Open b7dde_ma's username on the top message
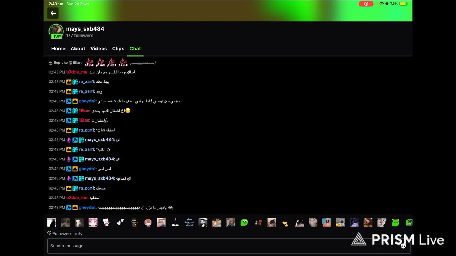This screenshot has width=456, height=256. (x=77, y=72)
